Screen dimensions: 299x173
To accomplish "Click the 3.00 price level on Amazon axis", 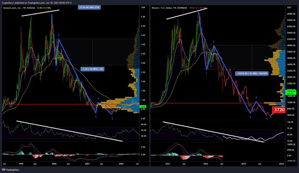I will (143, 63).
